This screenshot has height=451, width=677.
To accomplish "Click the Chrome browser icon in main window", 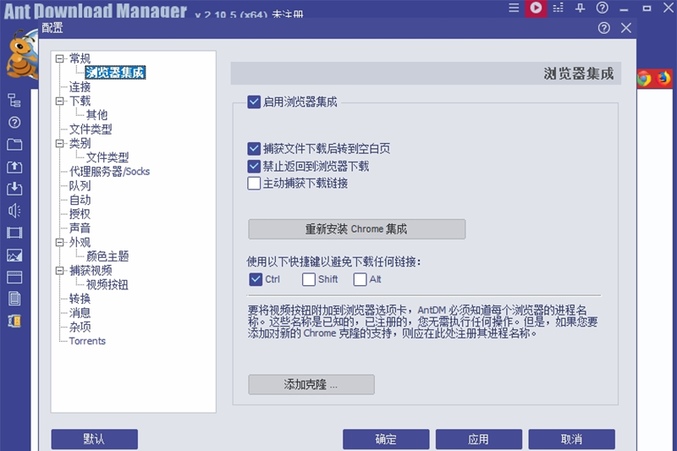I will pyautogui.click(x=643, y=79).
